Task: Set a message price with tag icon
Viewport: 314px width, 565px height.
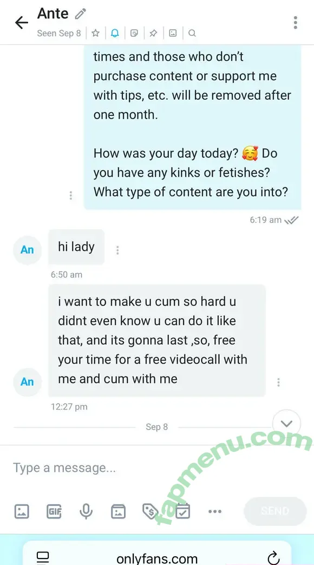Action: pyautogui.click(x=150, y=511)
